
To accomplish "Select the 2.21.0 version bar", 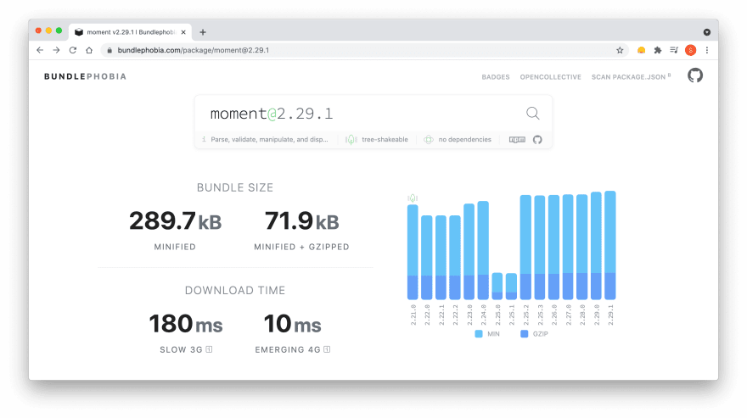I will tap(413, 253).
